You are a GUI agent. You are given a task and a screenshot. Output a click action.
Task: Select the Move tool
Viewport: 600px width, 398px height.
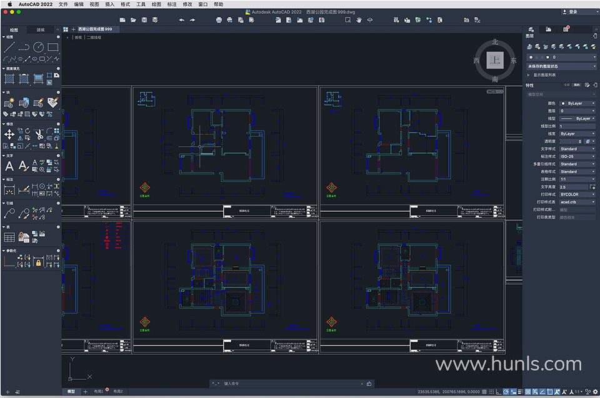click(x=9, y=134)
